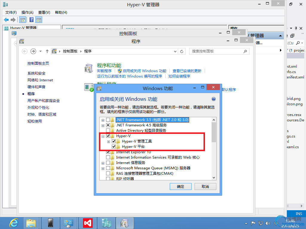Click the blue help question mark toolbar icon
Image resolution: width=306 pixels, height=229 pixels.
coord(31,20)
